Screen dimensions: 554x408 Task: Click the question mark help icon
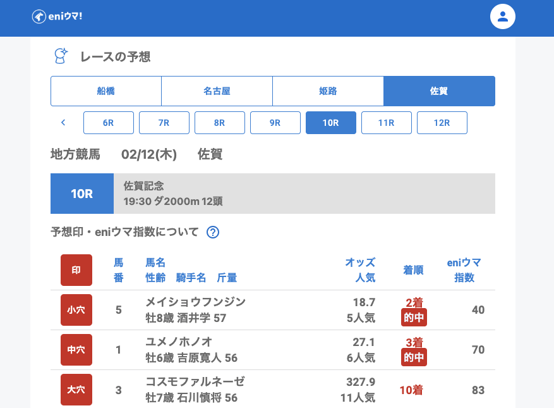click(x=213, y=232)
